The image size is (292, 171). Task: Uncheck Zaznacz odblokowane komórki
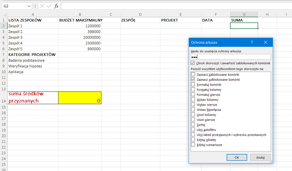click(193, 79)
